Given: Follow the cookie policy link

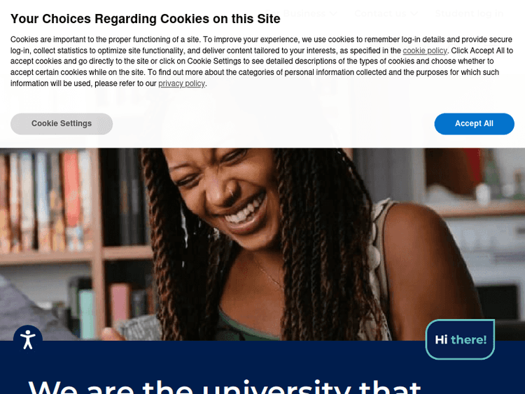Looking at the screenshot, I should click(x=425, y=50).
